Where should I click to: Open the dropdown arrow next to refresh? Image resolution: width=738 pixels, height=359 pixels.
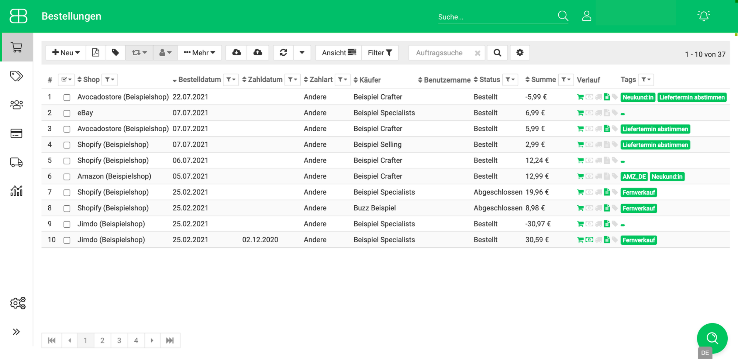[302, 53]
